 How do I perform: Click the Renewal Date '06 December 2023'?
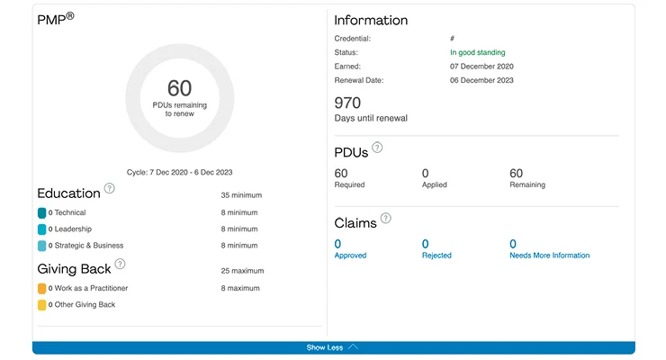click(x=481, y=80)
